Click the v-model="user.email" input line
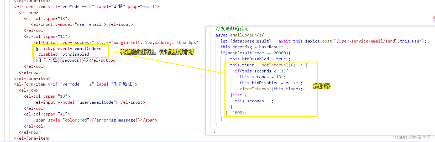Screen dimensions: 435x142 click(82, 24)
